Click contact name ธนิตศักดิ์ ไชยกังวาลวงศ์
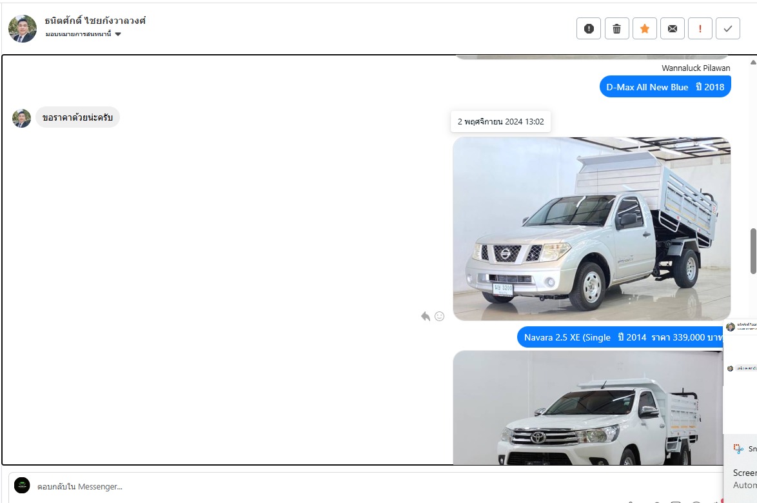 95,20
